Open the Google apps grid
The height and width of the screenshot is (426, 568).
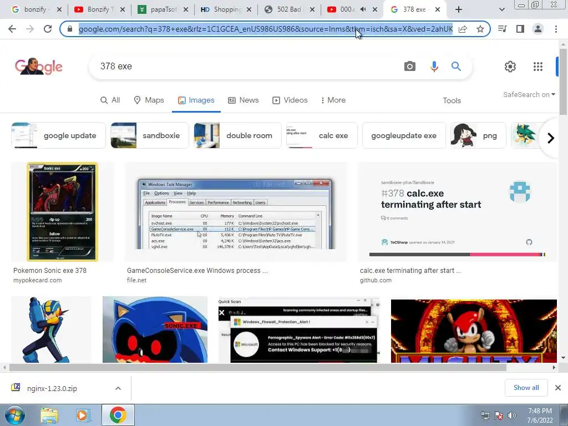(538, 67)
